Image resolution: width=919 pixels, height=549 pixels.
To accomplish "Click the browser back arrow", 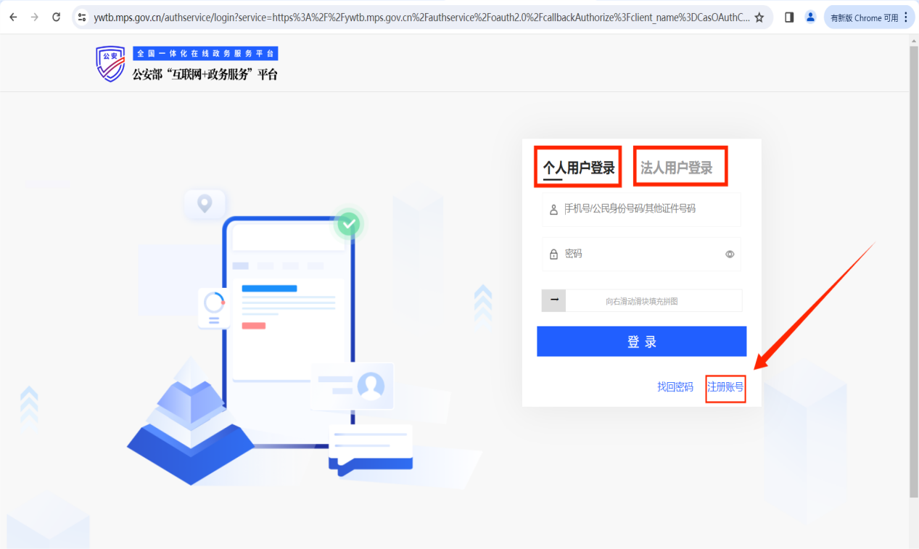I will coord(12,17).
